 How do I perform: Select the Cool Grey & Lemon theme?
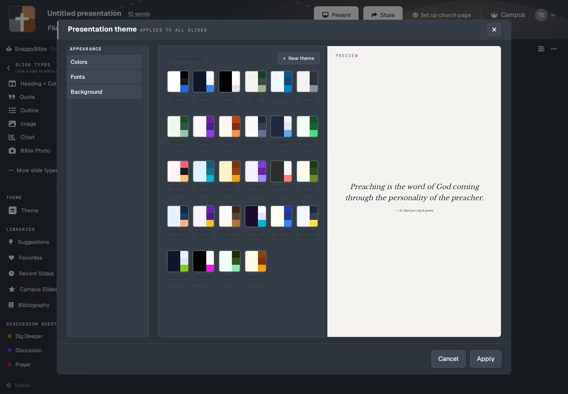click(x=307, y=216)
